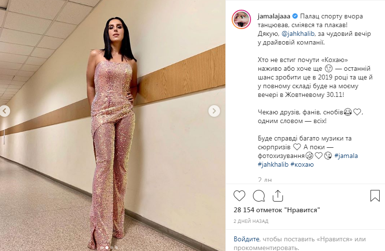
Task: Go to the previous photo using the left arrow
Action: coord(5,111)
